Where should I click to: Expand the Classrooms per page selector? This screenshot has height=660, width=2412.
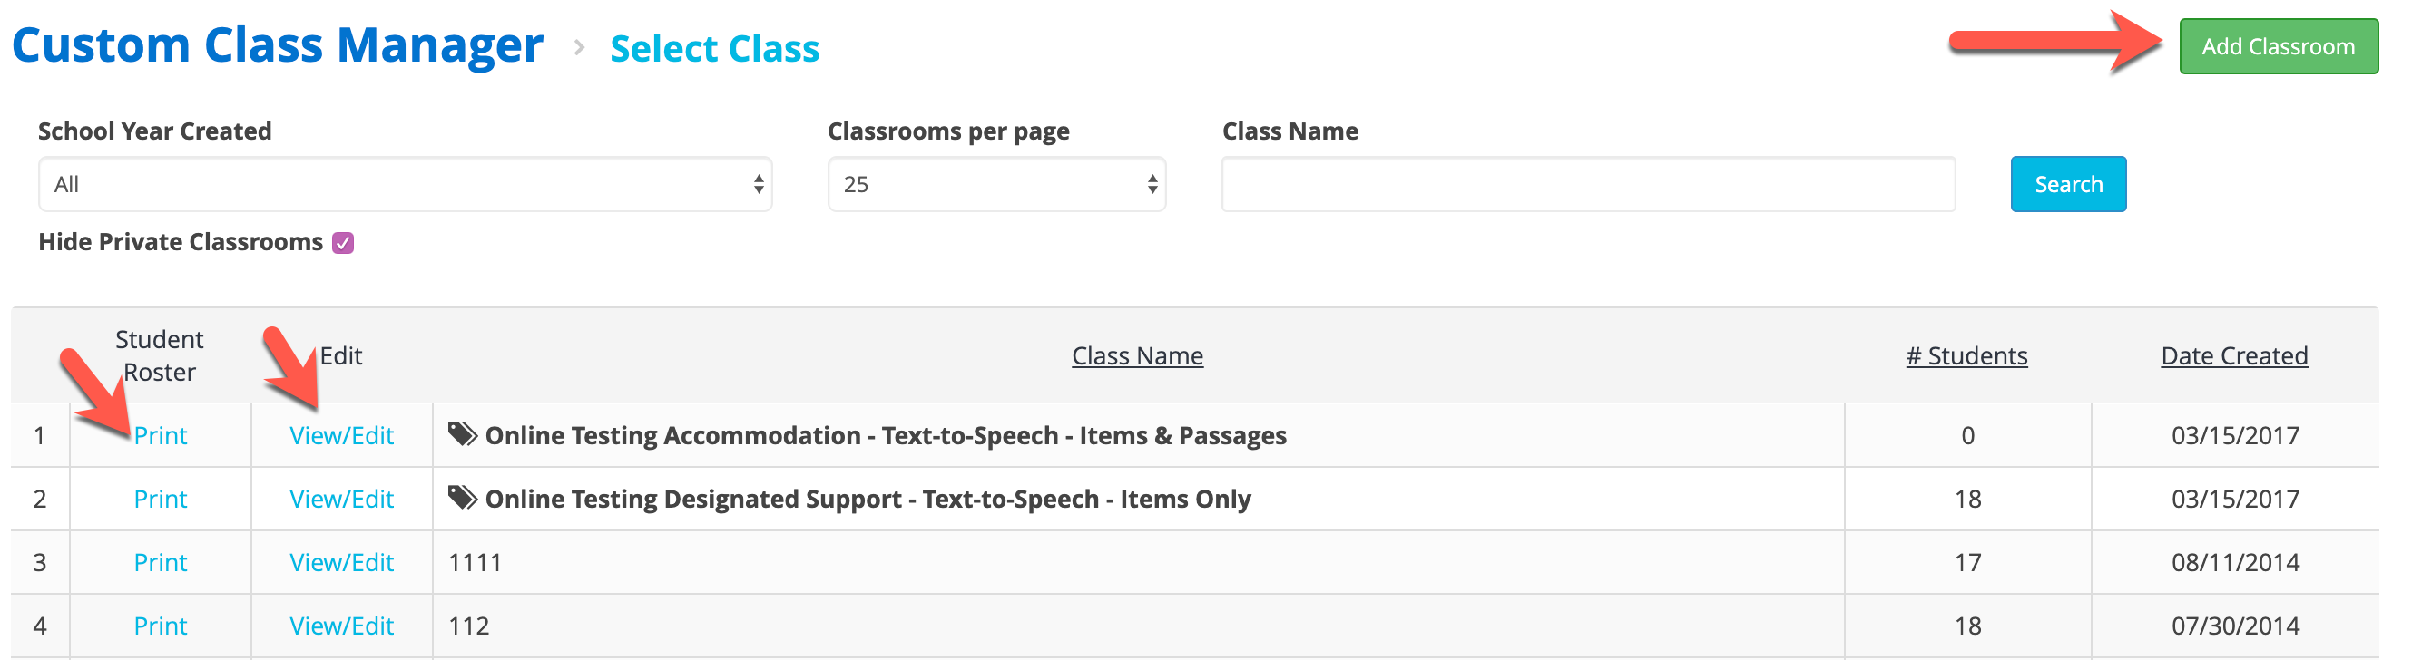coord(996,184)
